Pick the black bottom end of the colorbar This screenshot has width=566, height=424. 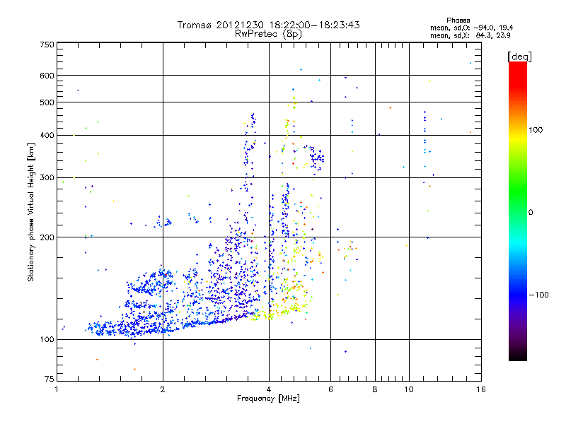tap(518, 355)
